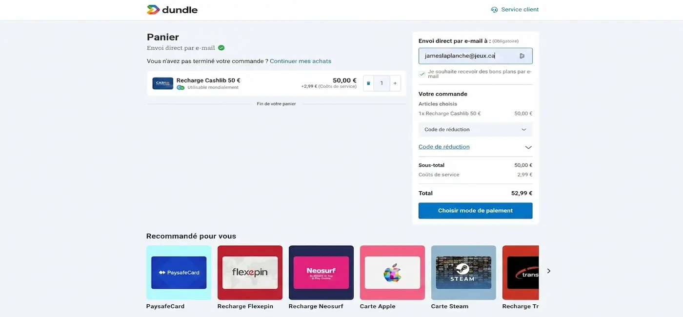Click the Total 52,99 € amount
Image resolution: width=683 pixels, height=317 pixels.
522,193
